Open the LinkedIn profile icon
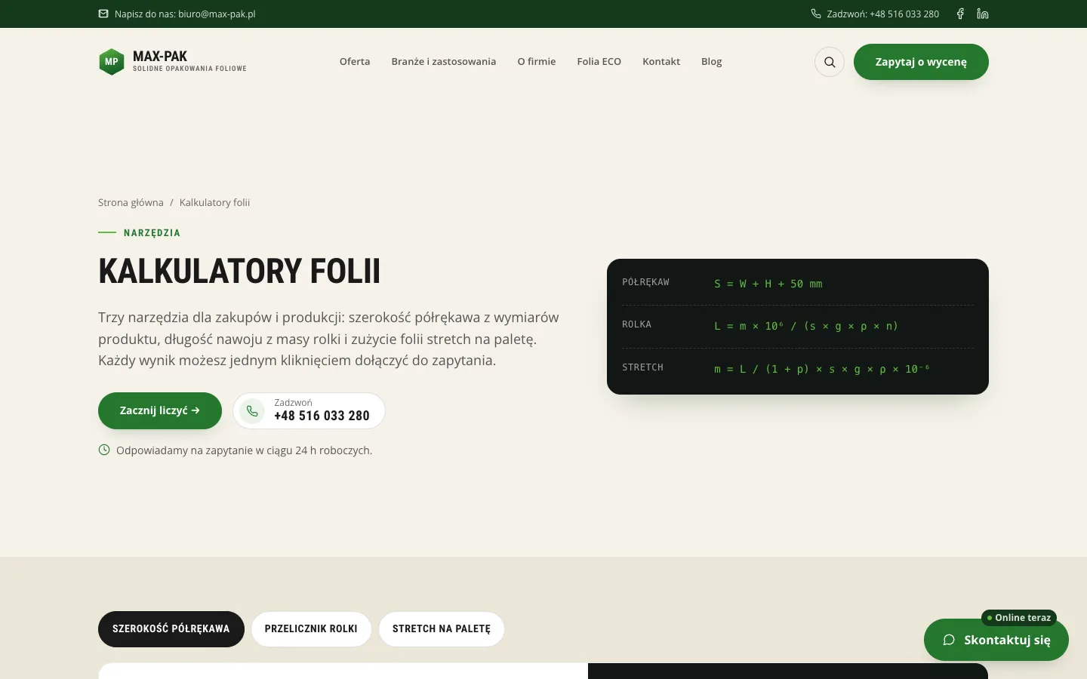 (x=983, y=14)
